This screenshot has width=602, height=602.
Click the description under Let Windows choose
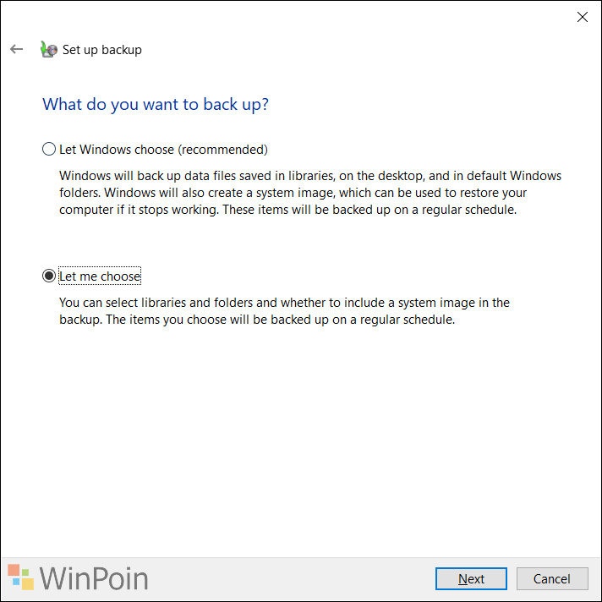click(x=310, y=193)
